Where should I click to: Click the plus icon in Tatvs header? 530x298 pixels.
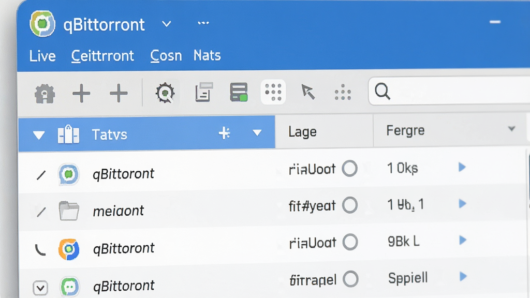(x=225, y=133)
